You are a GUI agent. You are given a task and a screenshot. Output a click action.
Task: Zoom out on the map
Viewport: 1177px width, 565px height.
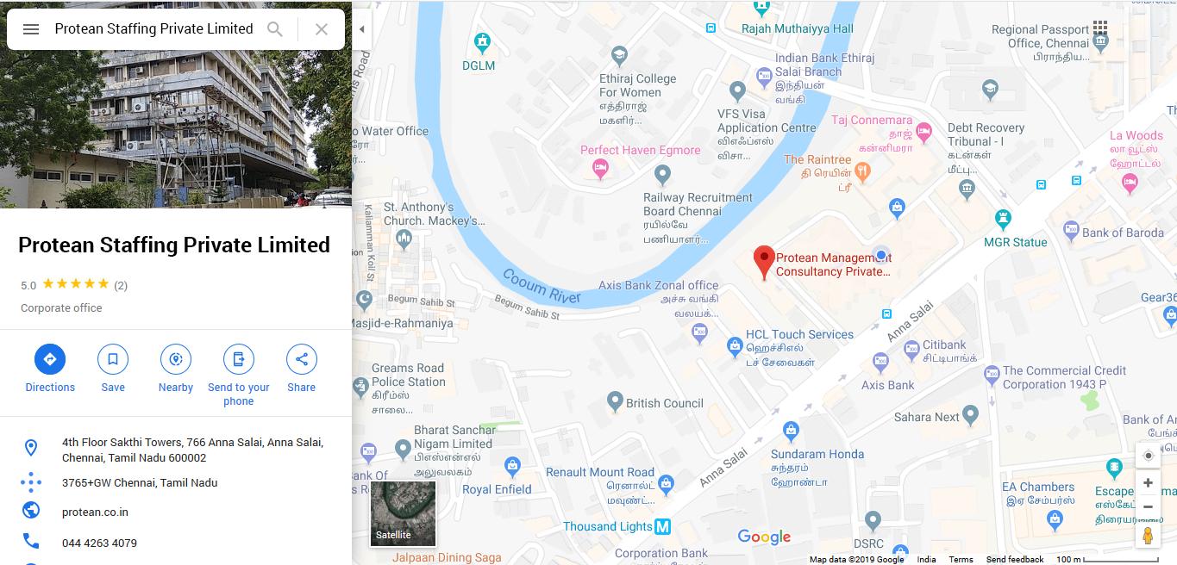(x=1148, y=506)
